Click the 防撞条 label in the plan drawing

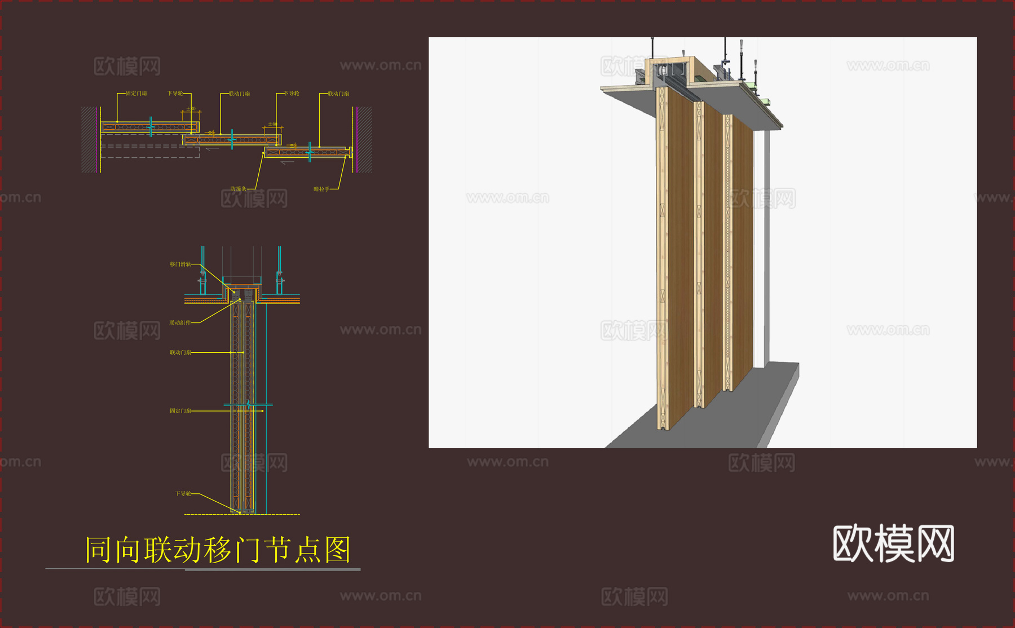pos(239,189)
